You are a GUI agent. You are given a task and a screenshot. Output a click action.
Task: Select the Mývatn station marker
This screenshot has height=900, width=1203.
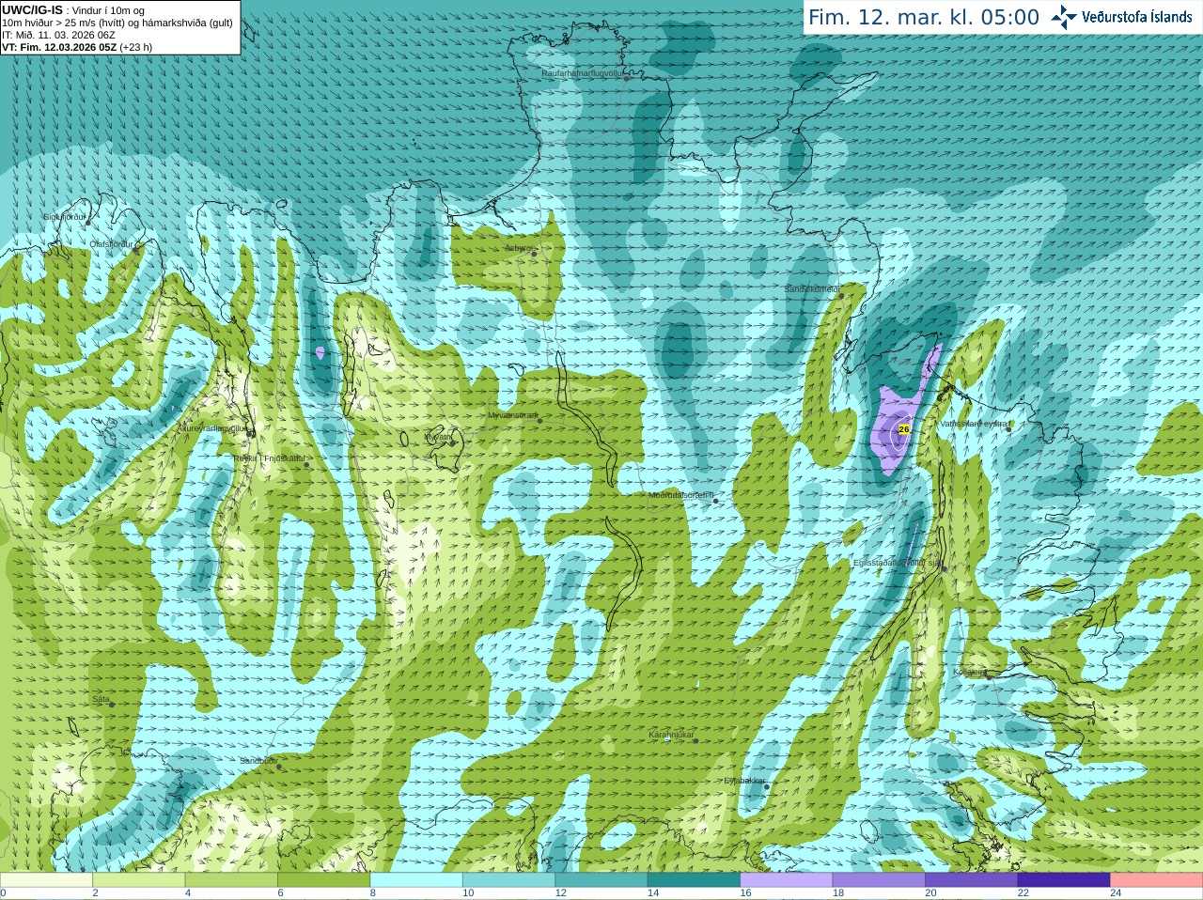452,442
